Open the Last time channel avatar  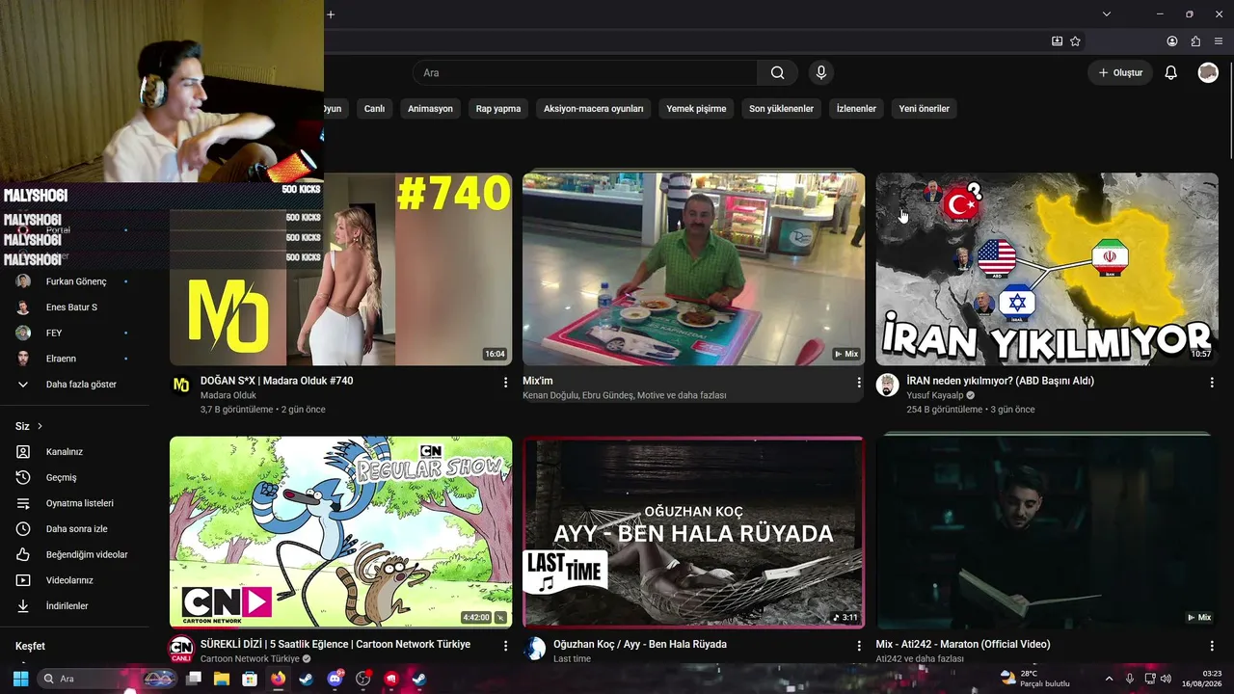click(x=534, y=649)
